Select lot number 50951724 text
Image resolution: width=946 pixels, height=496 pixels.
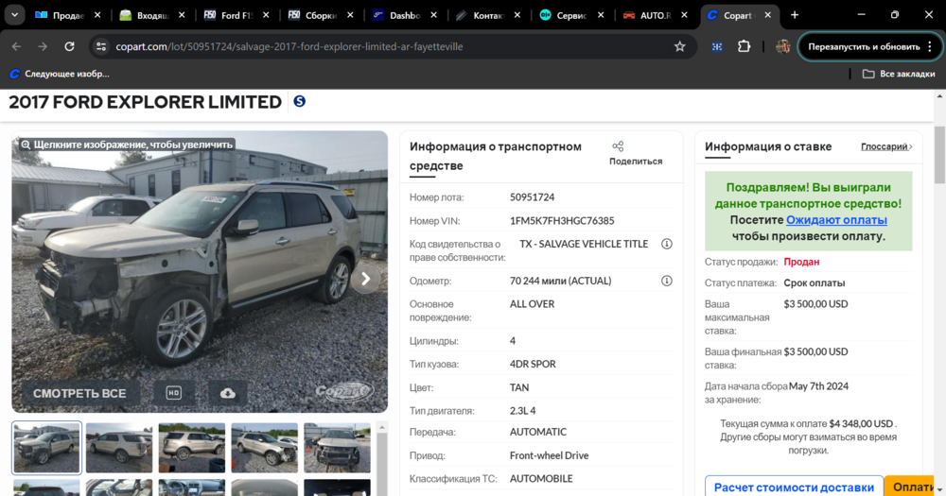532,197
